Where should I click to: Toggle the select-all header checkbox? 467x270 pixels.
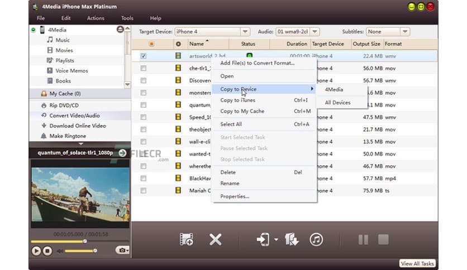[x=151, y=44]
